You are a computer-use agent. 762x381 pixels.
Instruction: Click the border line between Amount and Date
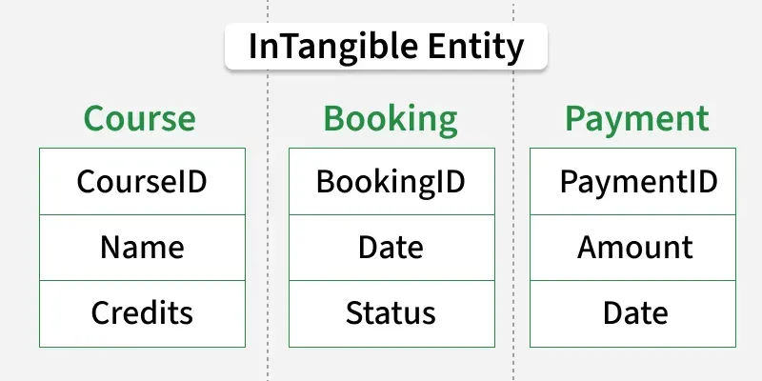coord(634,281)
